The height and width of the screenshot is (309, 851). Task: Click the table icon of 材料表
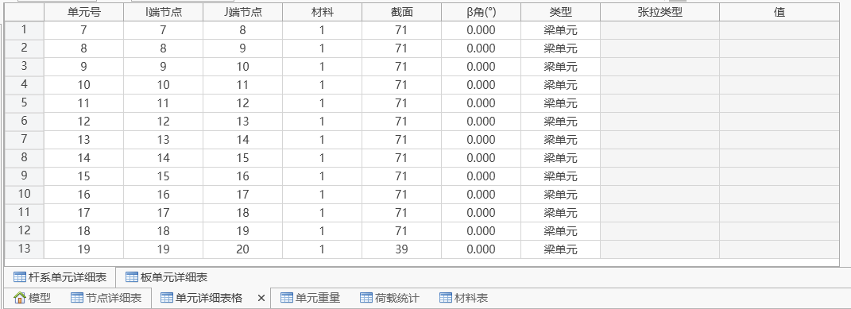pyautogui.click(x=446, y=298)
